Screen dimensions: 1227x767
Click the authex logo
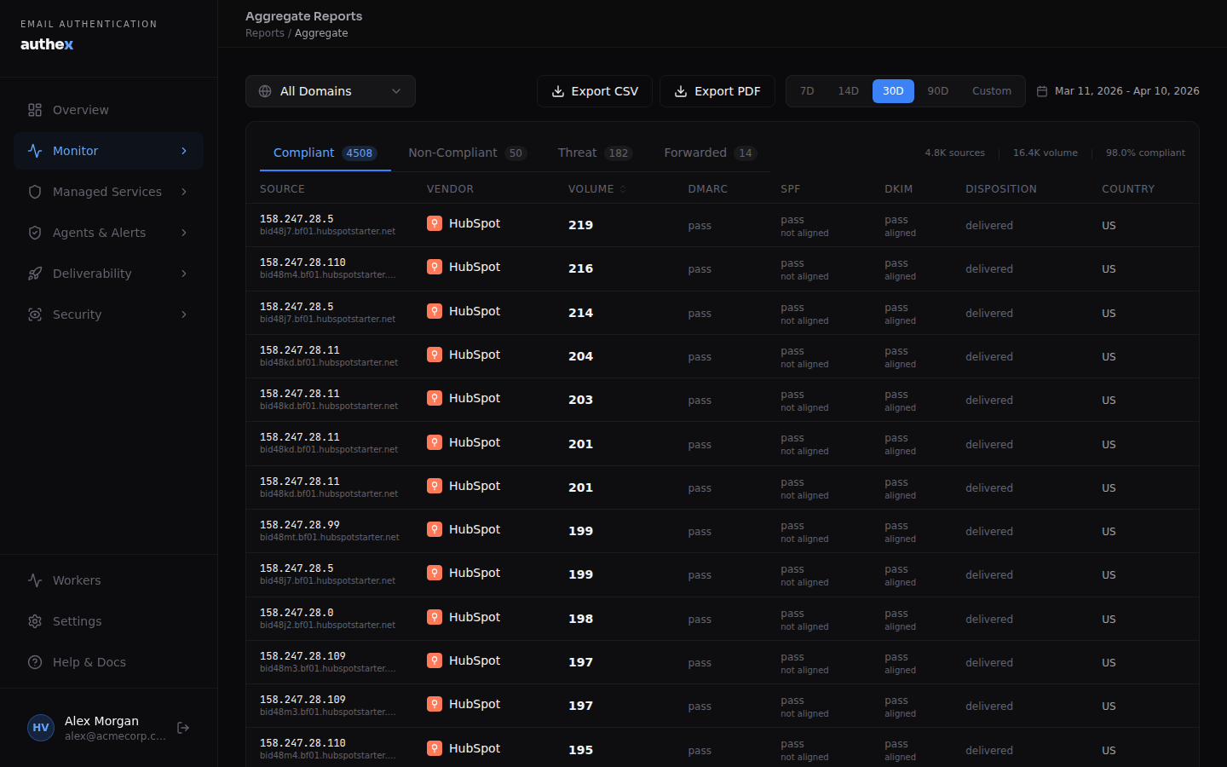click(x=47, y=44)
